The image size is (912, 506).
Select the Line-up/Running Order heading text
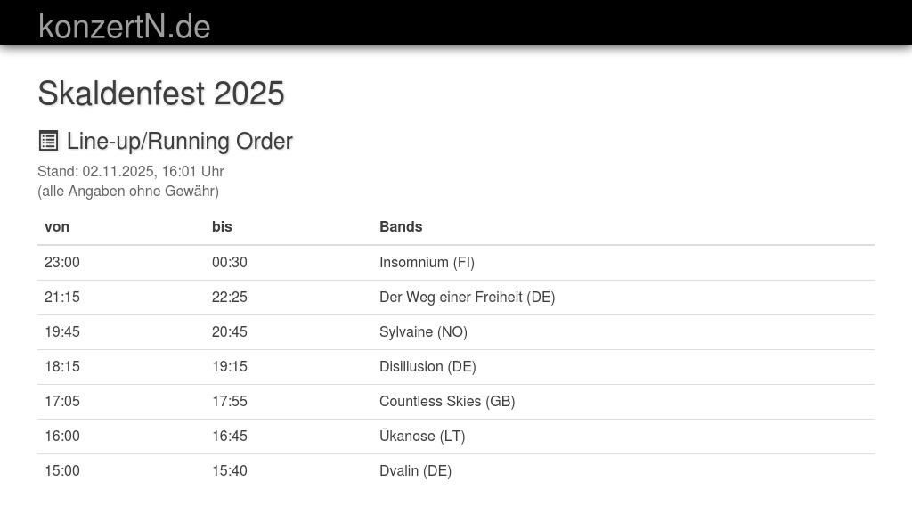pos(179,142)
